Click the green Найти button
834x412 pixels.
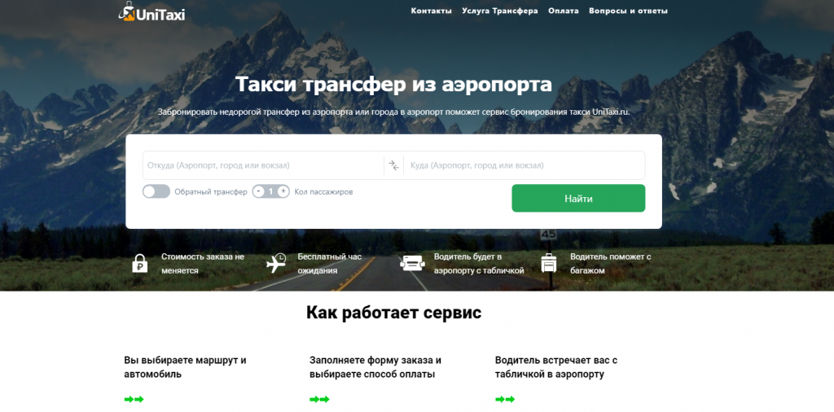click(x=578, y=199)
